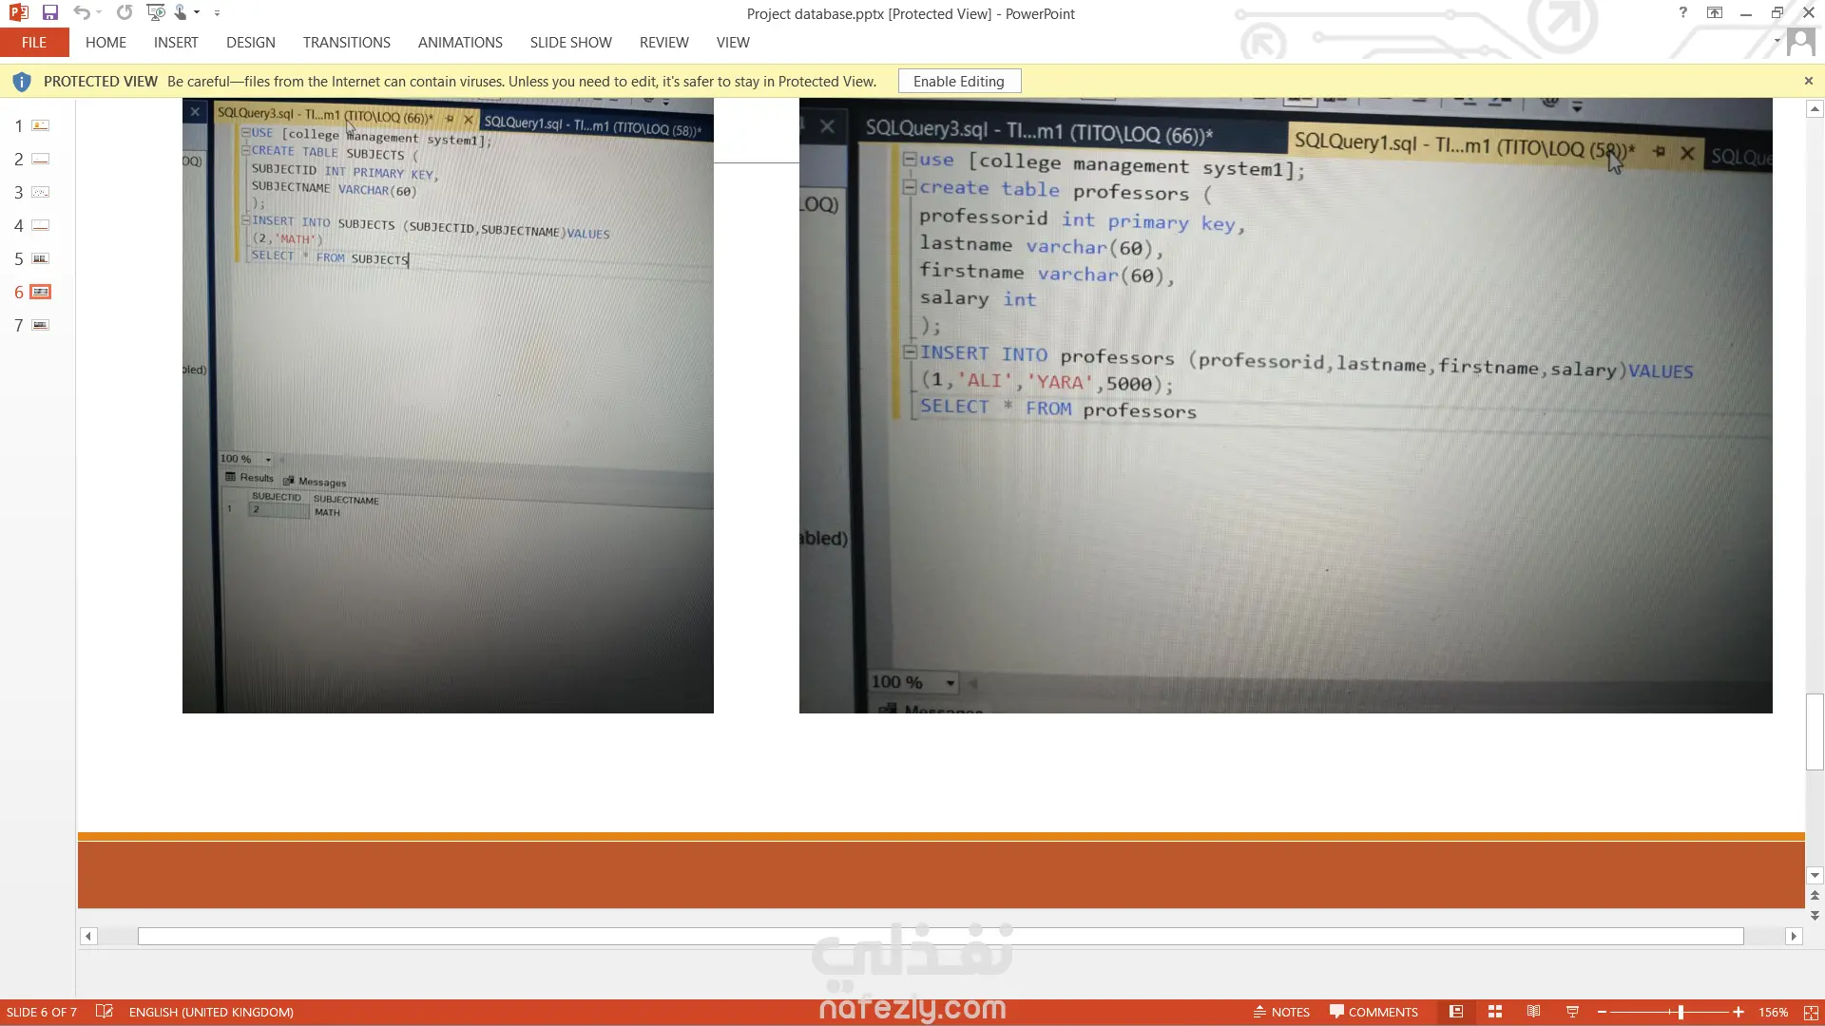Image resolution: width=1825 pixels, height=1026 pixels.
Task: Start Slide Show from status bar icon
Action: (1572, 1012)
